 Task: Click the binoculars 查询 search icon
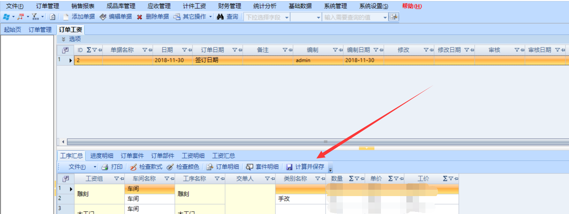pyautogui.click(x=220, y=17)
